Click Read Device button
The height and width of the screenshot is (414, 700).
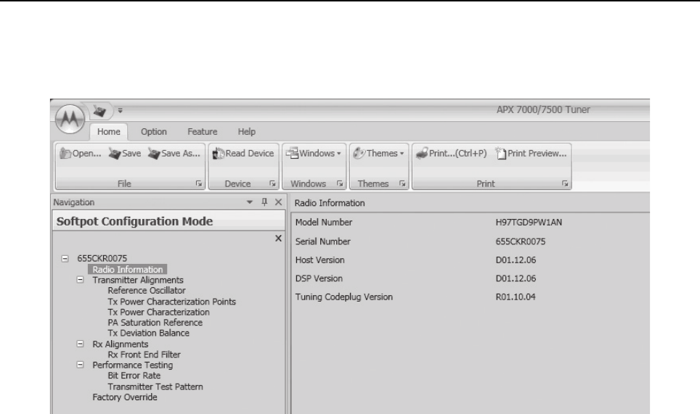[243, 153]
